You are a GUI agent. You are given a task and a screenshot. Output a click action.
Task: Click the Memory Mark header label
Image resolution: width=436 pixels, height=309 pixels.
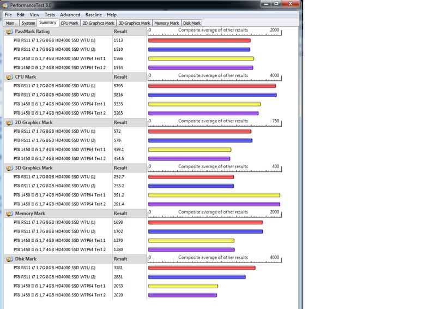click(30, 213)
